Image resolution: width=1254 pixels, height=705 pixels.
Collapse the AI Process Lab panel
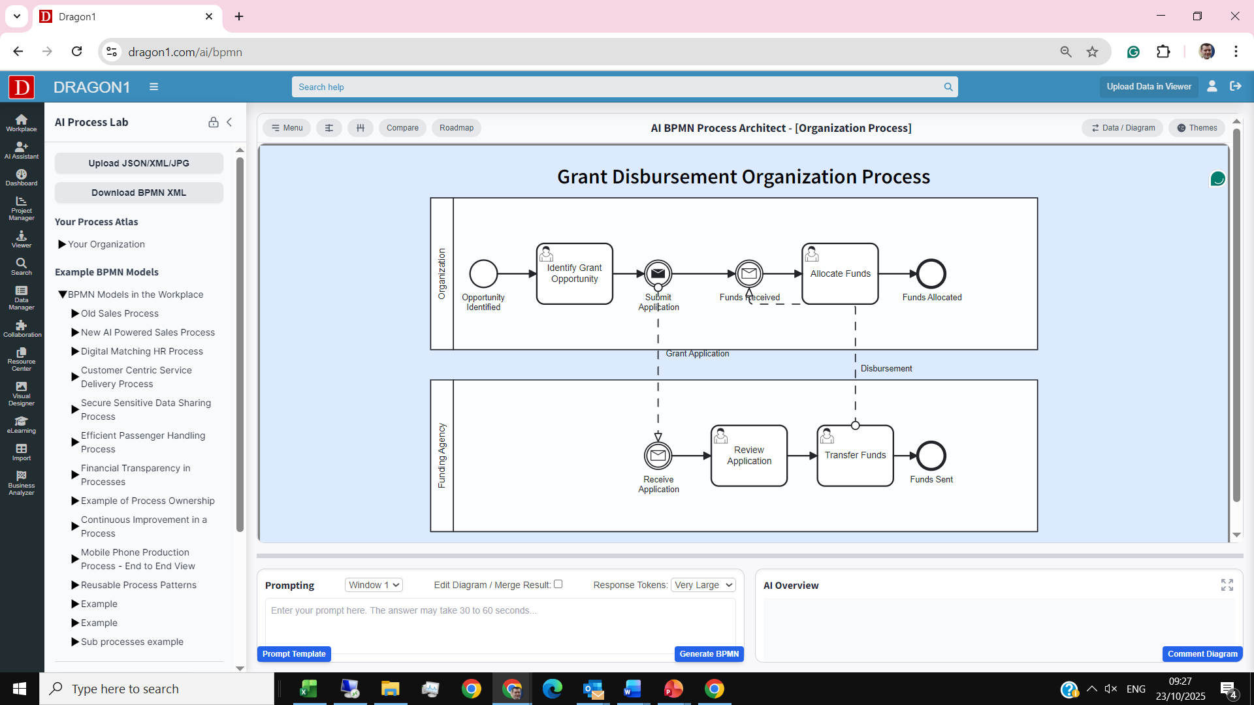(x=229, y=122)
